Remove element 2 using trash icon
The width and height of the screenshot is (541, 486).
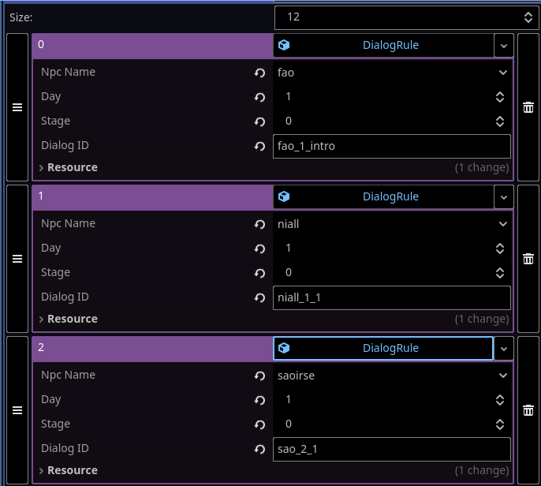point(528,410)
